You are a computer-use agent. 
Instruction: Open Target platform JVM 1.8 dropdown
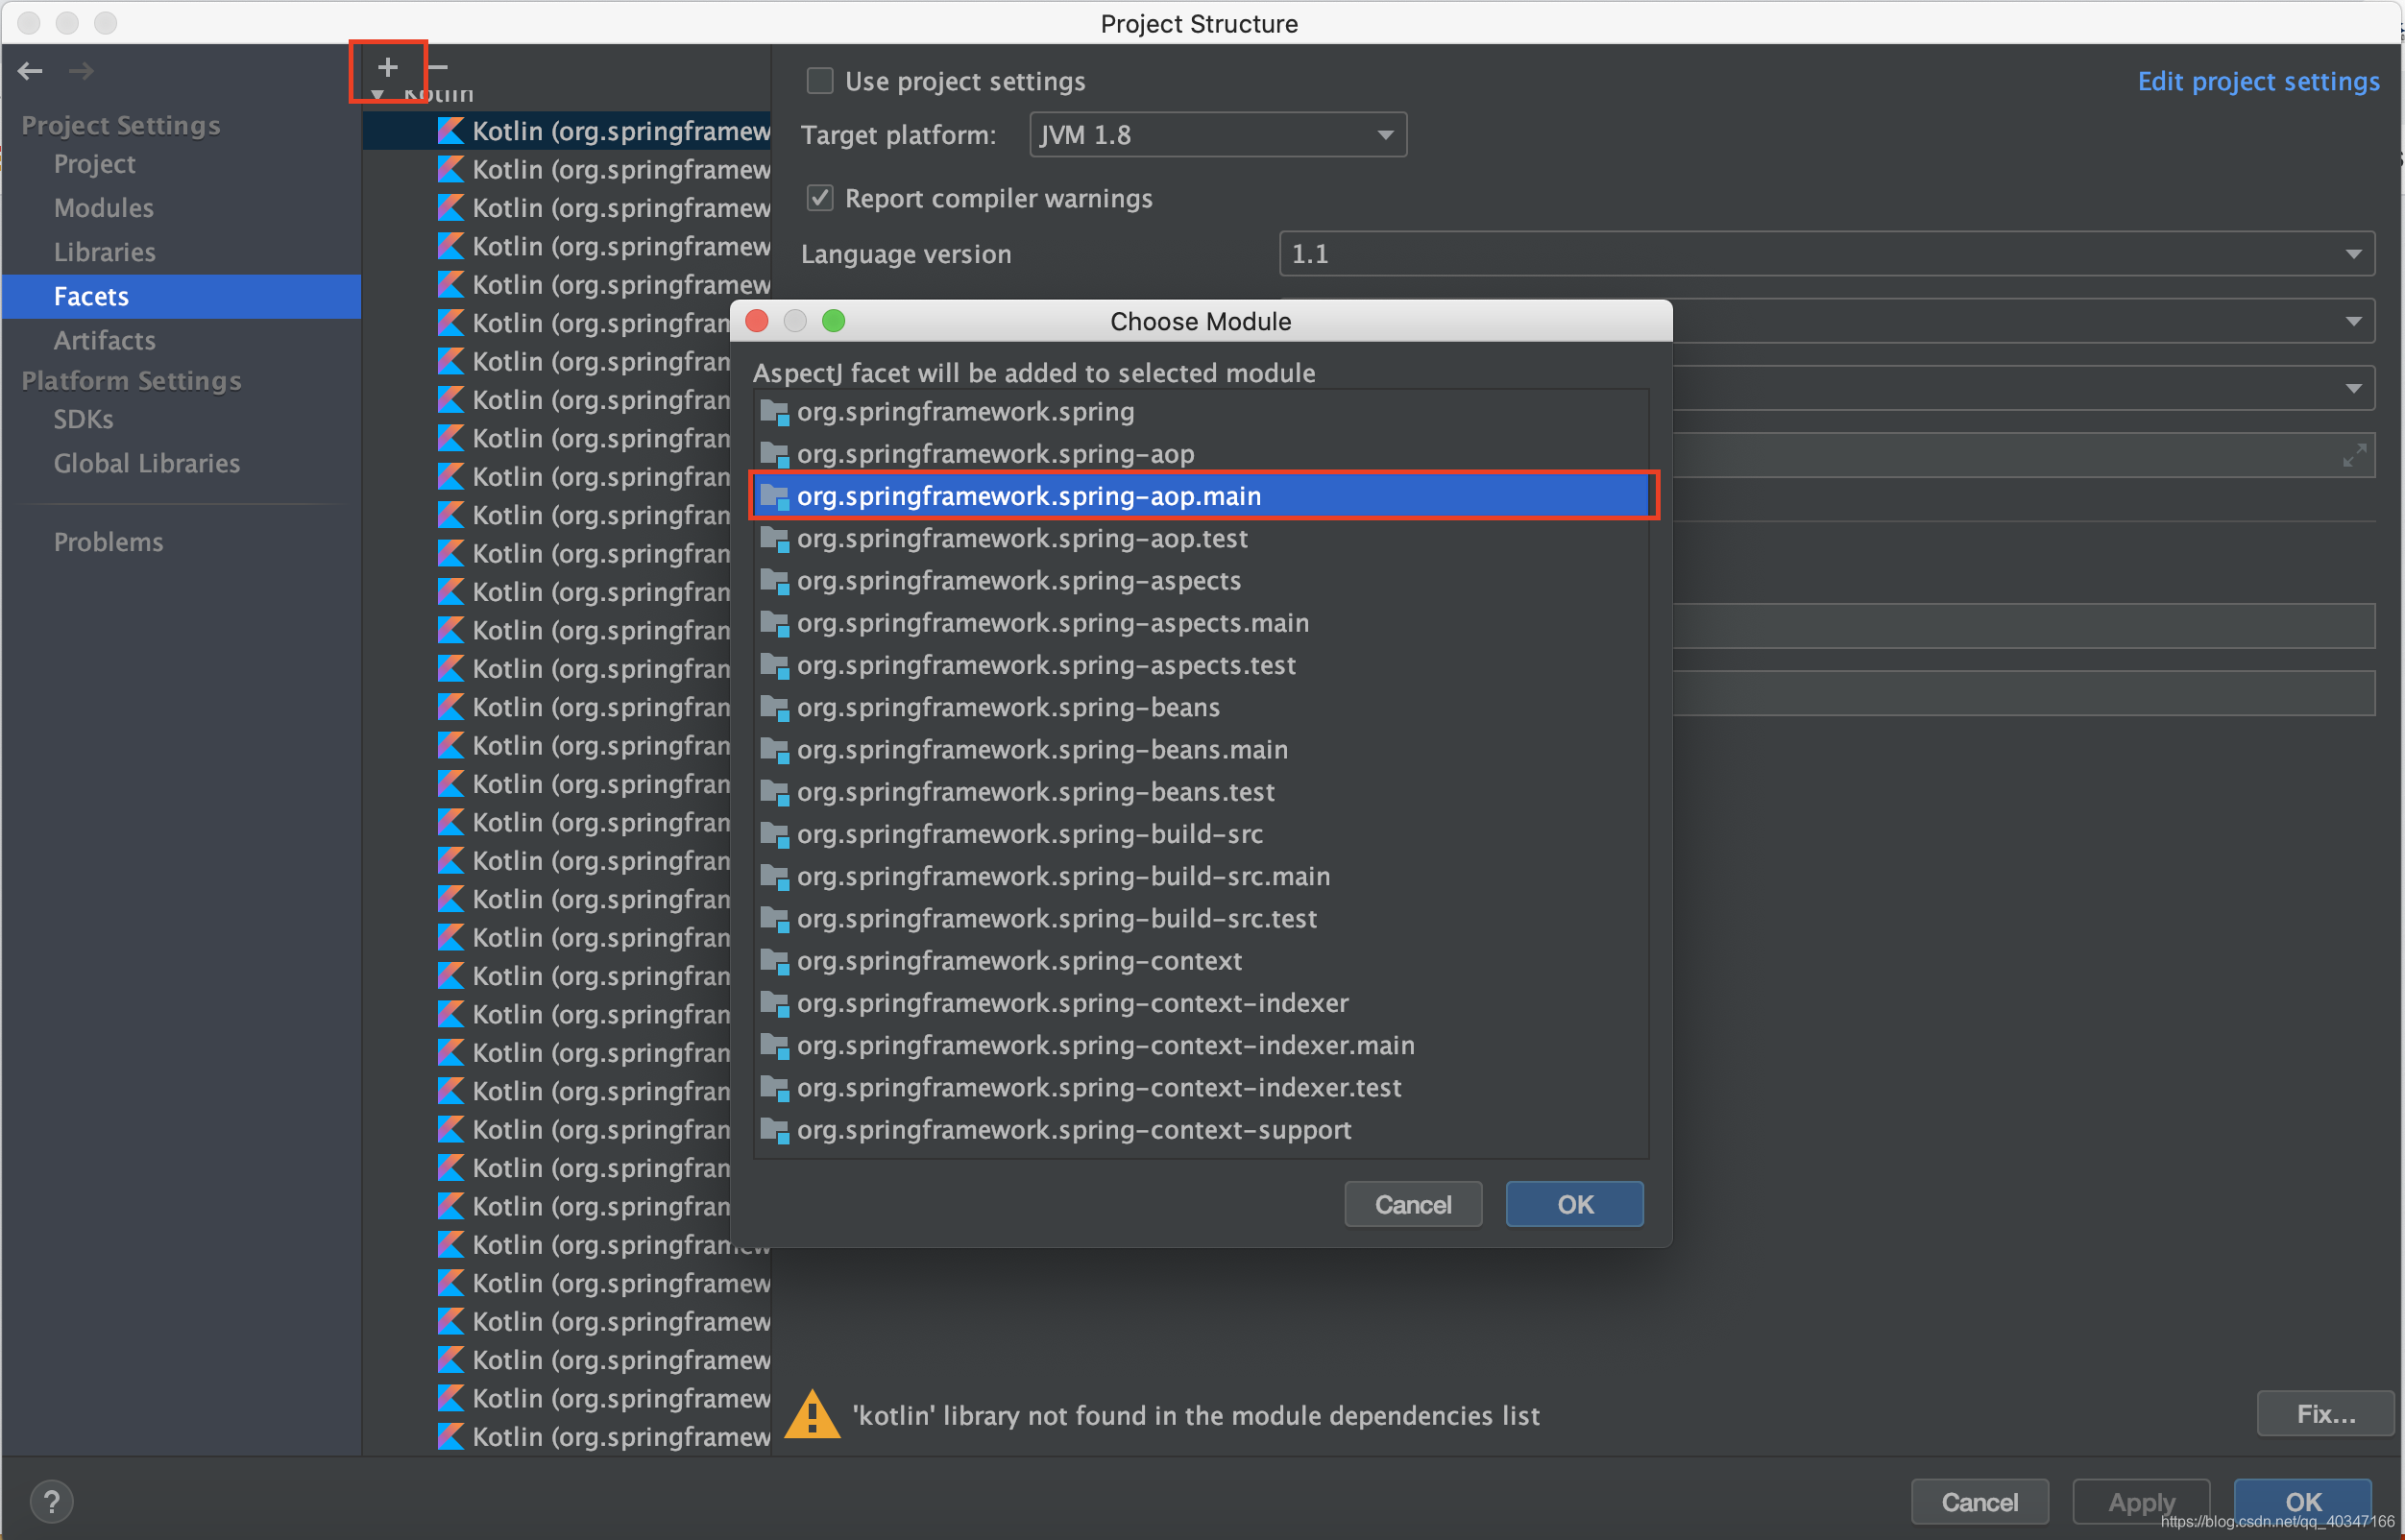click(x=1218, y=135)
